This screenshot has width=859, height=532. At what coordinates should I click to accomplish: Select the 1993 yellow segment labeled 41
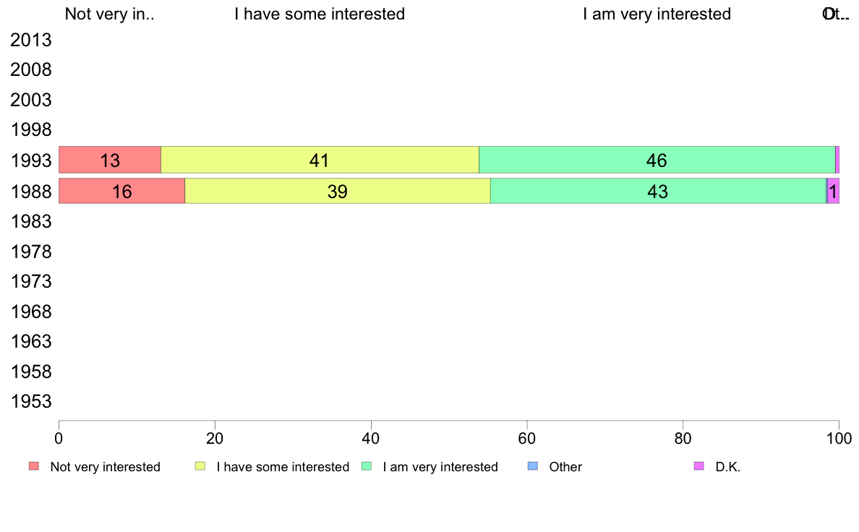(320, 160)
